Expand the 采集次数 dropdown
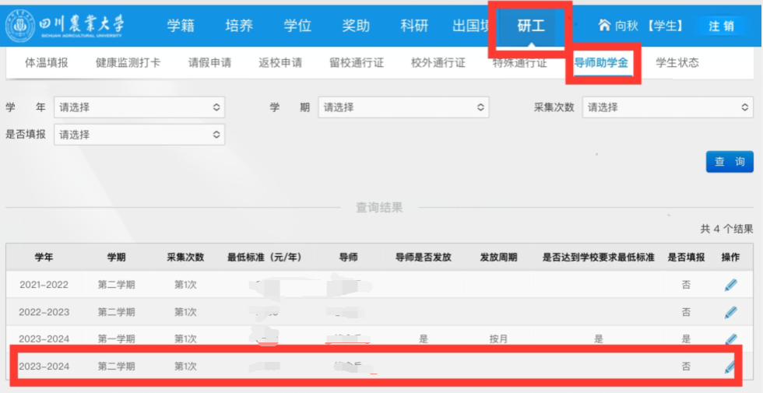 pos(668,107)
